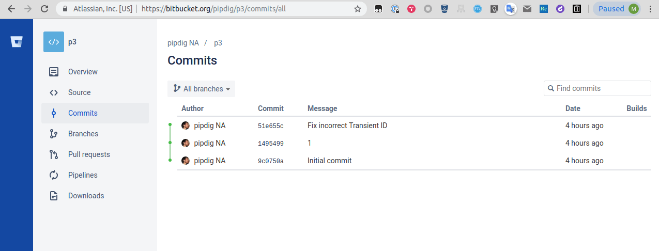The width and height of the screenshot is (659, 251).
Task: Click the Branches sidebar icon
Action: pos(54,134)
